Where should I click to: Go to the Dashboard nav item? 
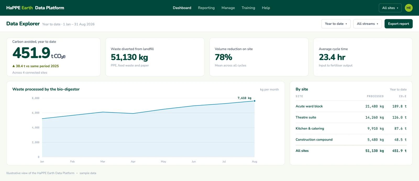click(x=182, y=8)
